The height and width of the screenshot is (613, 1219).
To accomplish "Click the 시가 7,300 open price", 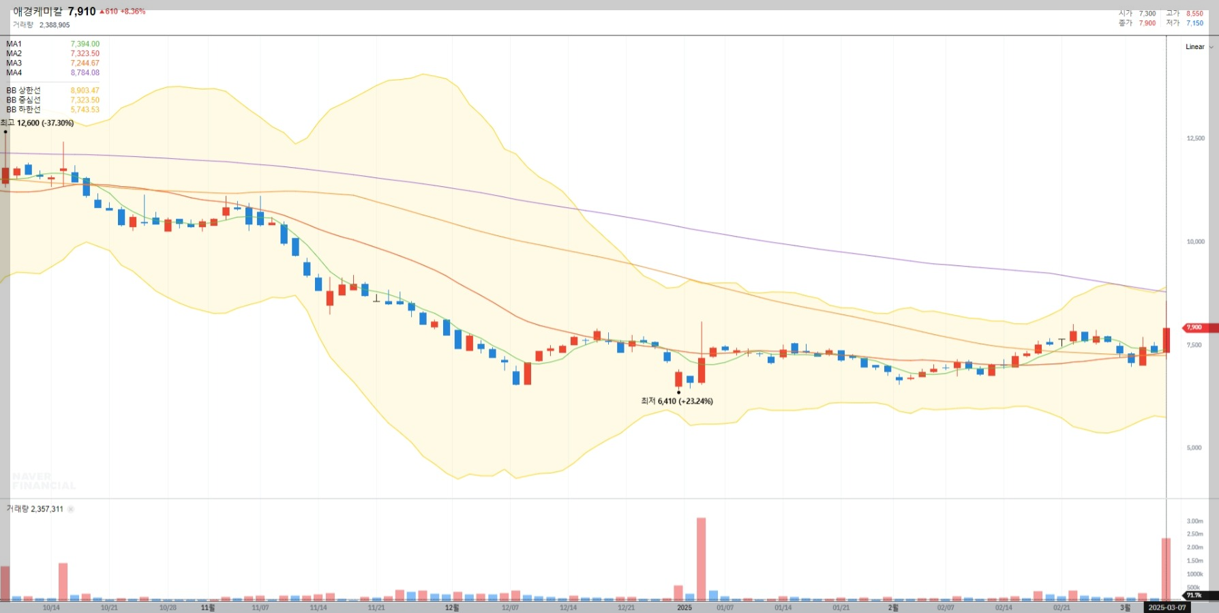I will pos(1137,14).
